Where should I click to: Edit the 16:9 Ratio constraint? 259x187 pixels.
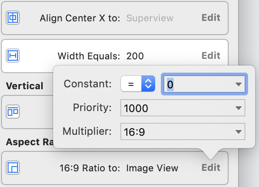pyautogui.click(x=211, y=168)
